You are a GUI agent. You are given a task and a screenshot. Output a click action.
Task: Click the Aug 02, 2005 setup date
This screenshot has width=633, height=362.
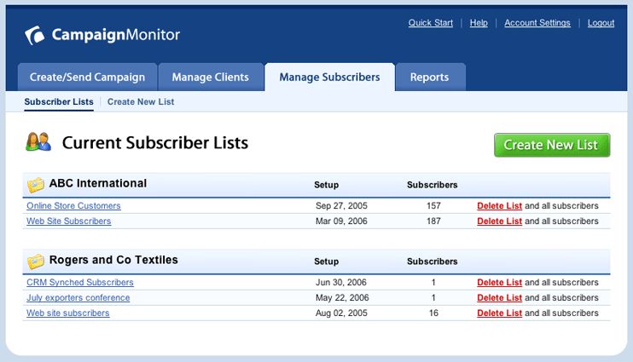pos(341,313)
